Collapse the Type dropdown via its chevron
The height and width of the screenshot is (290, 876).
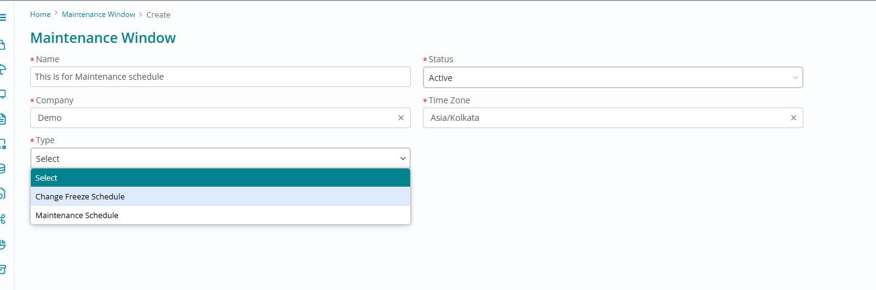point(403,158)
